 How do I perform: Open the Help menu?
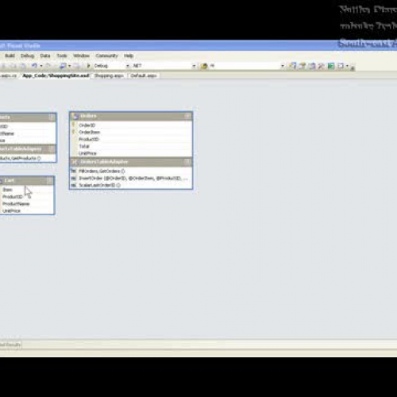pos(129,56)
